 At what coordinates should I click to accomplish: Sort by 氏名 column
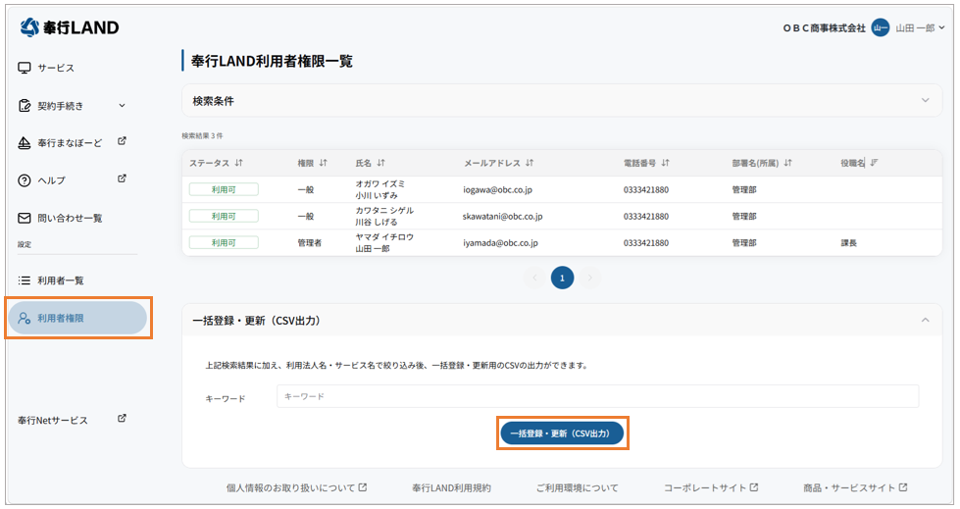380,163
